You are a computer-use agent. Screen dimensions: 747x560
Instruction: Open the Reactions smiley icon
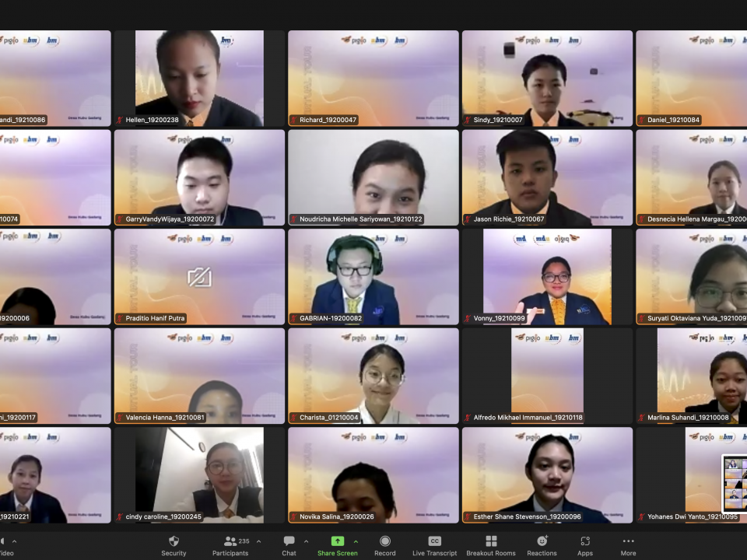tap(542, 541)
